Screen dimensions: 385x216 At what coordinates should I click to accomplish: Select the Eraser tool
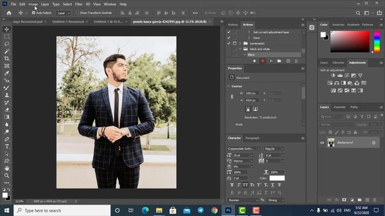[x=7, y=110]
